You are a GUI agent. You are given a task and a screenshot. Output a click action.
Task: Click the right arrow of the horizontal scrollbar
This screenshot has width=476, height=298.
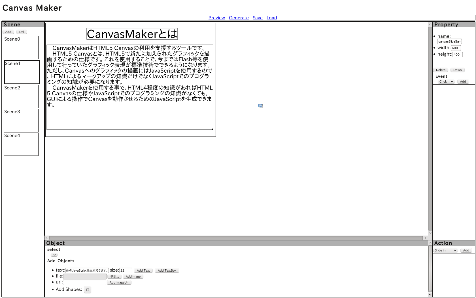coord(425,238)
